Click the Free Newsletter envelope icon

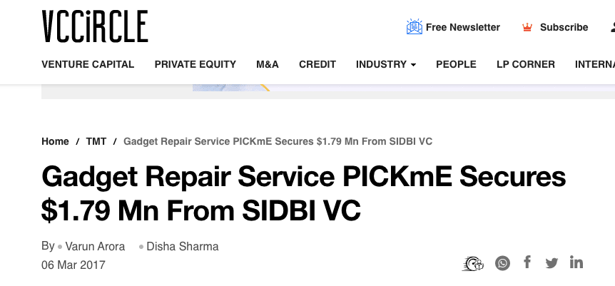point(415,26)
